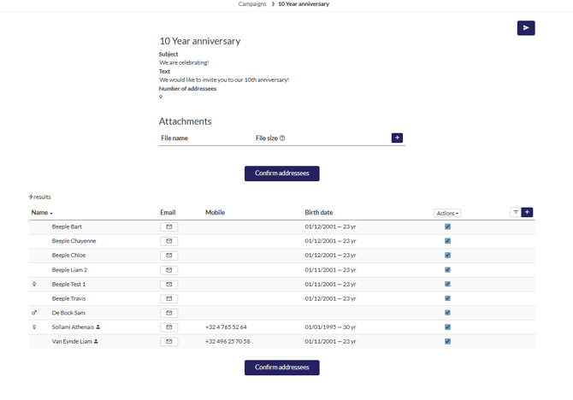
Task: Go to Campaigns in the breadcrumb
Action: pyautogui.click(x=252, y=4)
